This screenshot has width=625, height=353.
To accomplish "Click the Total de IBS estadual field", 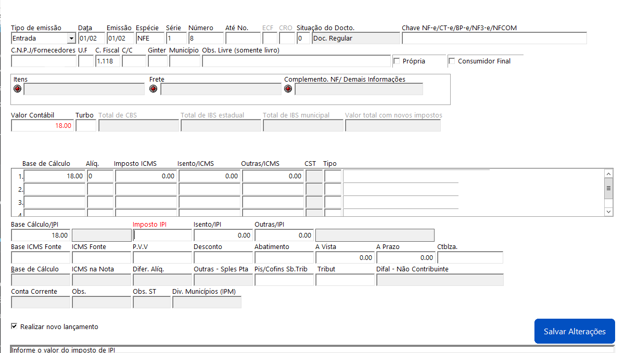I will 221,125.
